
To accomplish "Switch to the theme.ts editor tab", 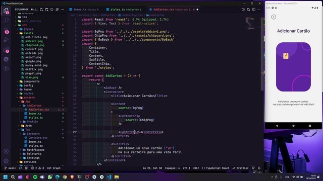I will 84,10.
